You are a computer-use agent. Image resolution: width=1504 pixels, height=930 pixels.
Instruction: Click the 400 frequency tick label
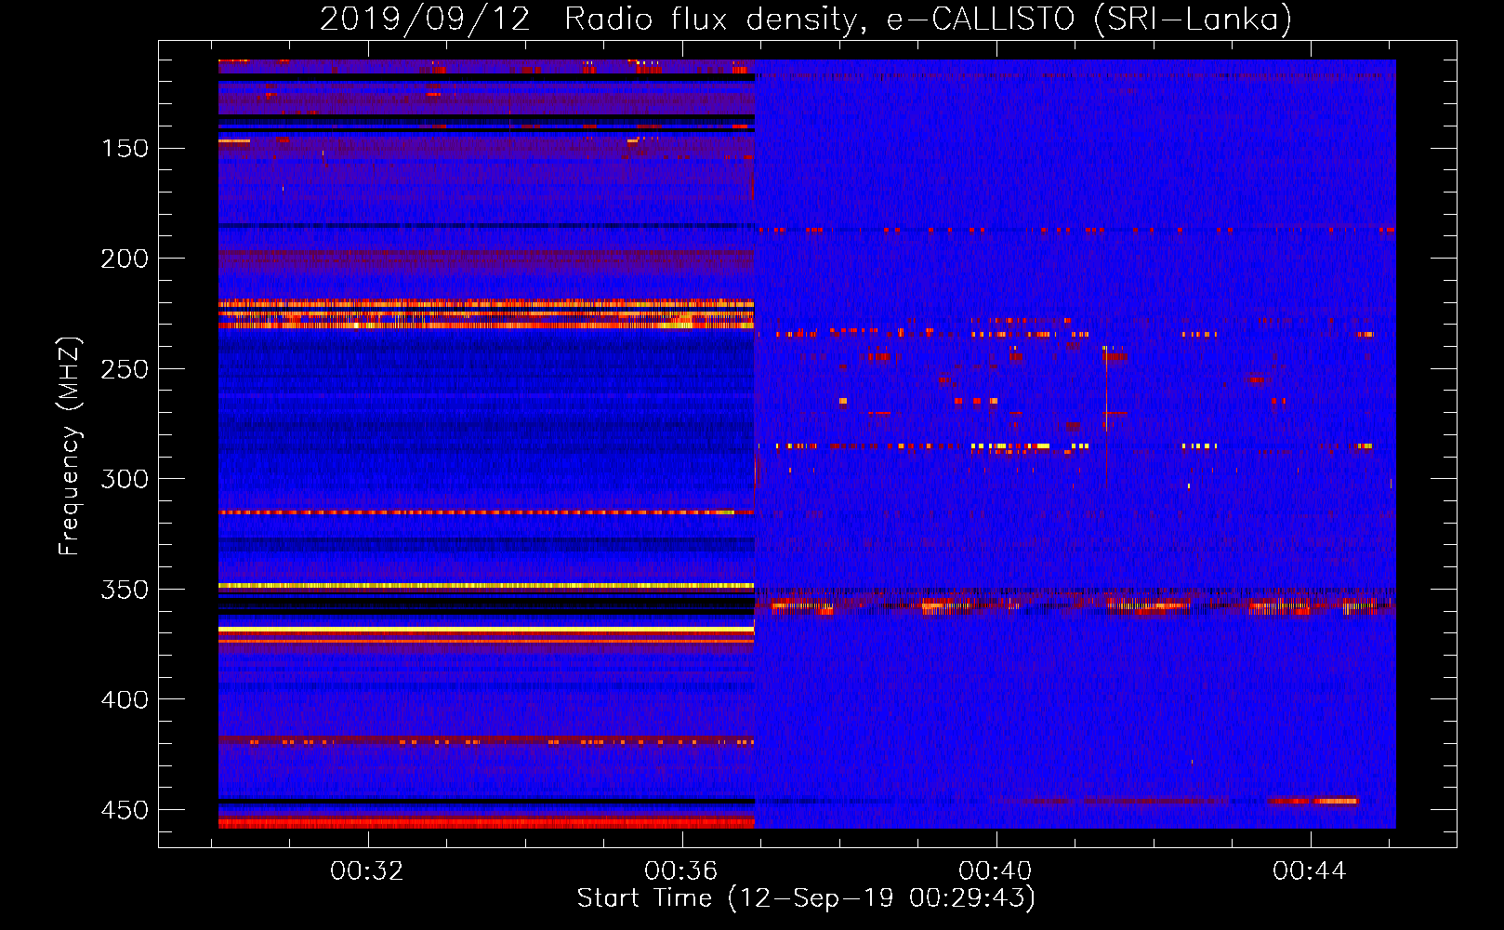[125, 699]
